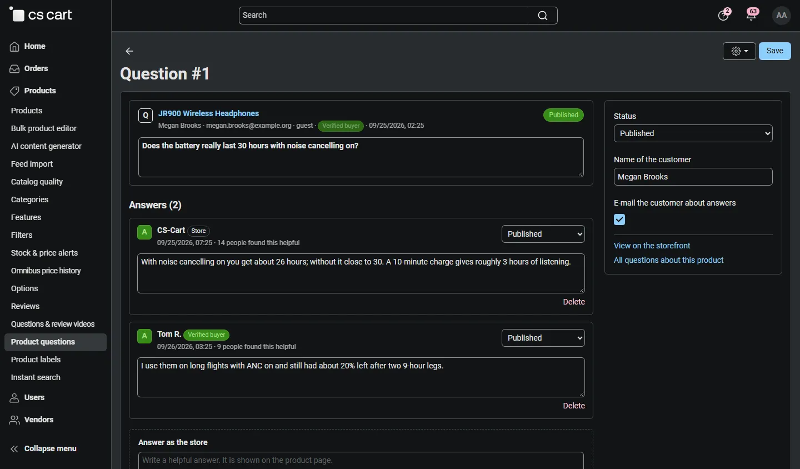Image resolution: width=800 pixels, height=469 pixels.
Task: Open notifications bell with badge 63
Action: (753, 14)
